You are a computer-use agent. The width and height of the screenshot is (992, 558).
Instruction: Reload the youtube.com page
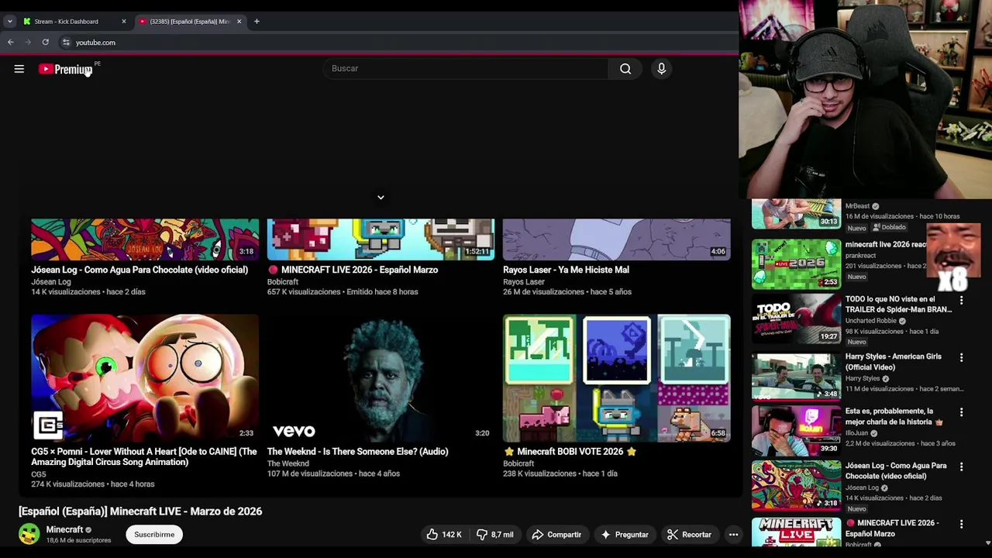tap(46, 43)
